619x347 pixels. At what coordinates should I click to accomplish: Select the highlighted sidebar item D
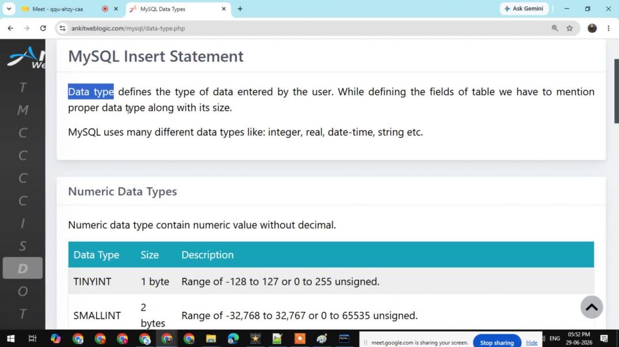click(22, 268)
